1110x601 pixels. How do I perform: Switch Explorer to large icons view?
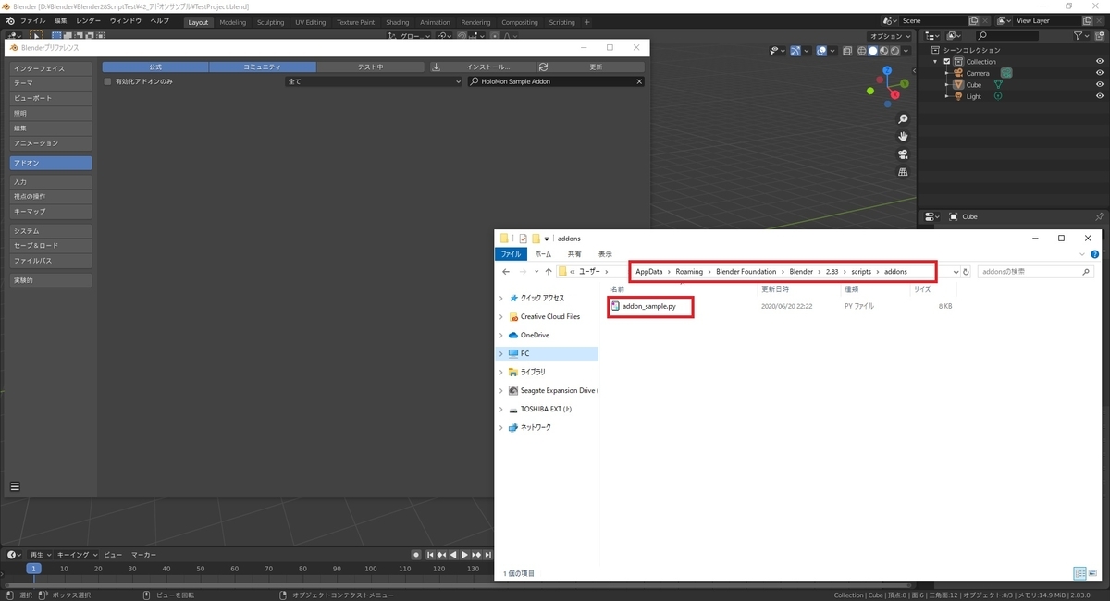click(x=1091, y=573)
